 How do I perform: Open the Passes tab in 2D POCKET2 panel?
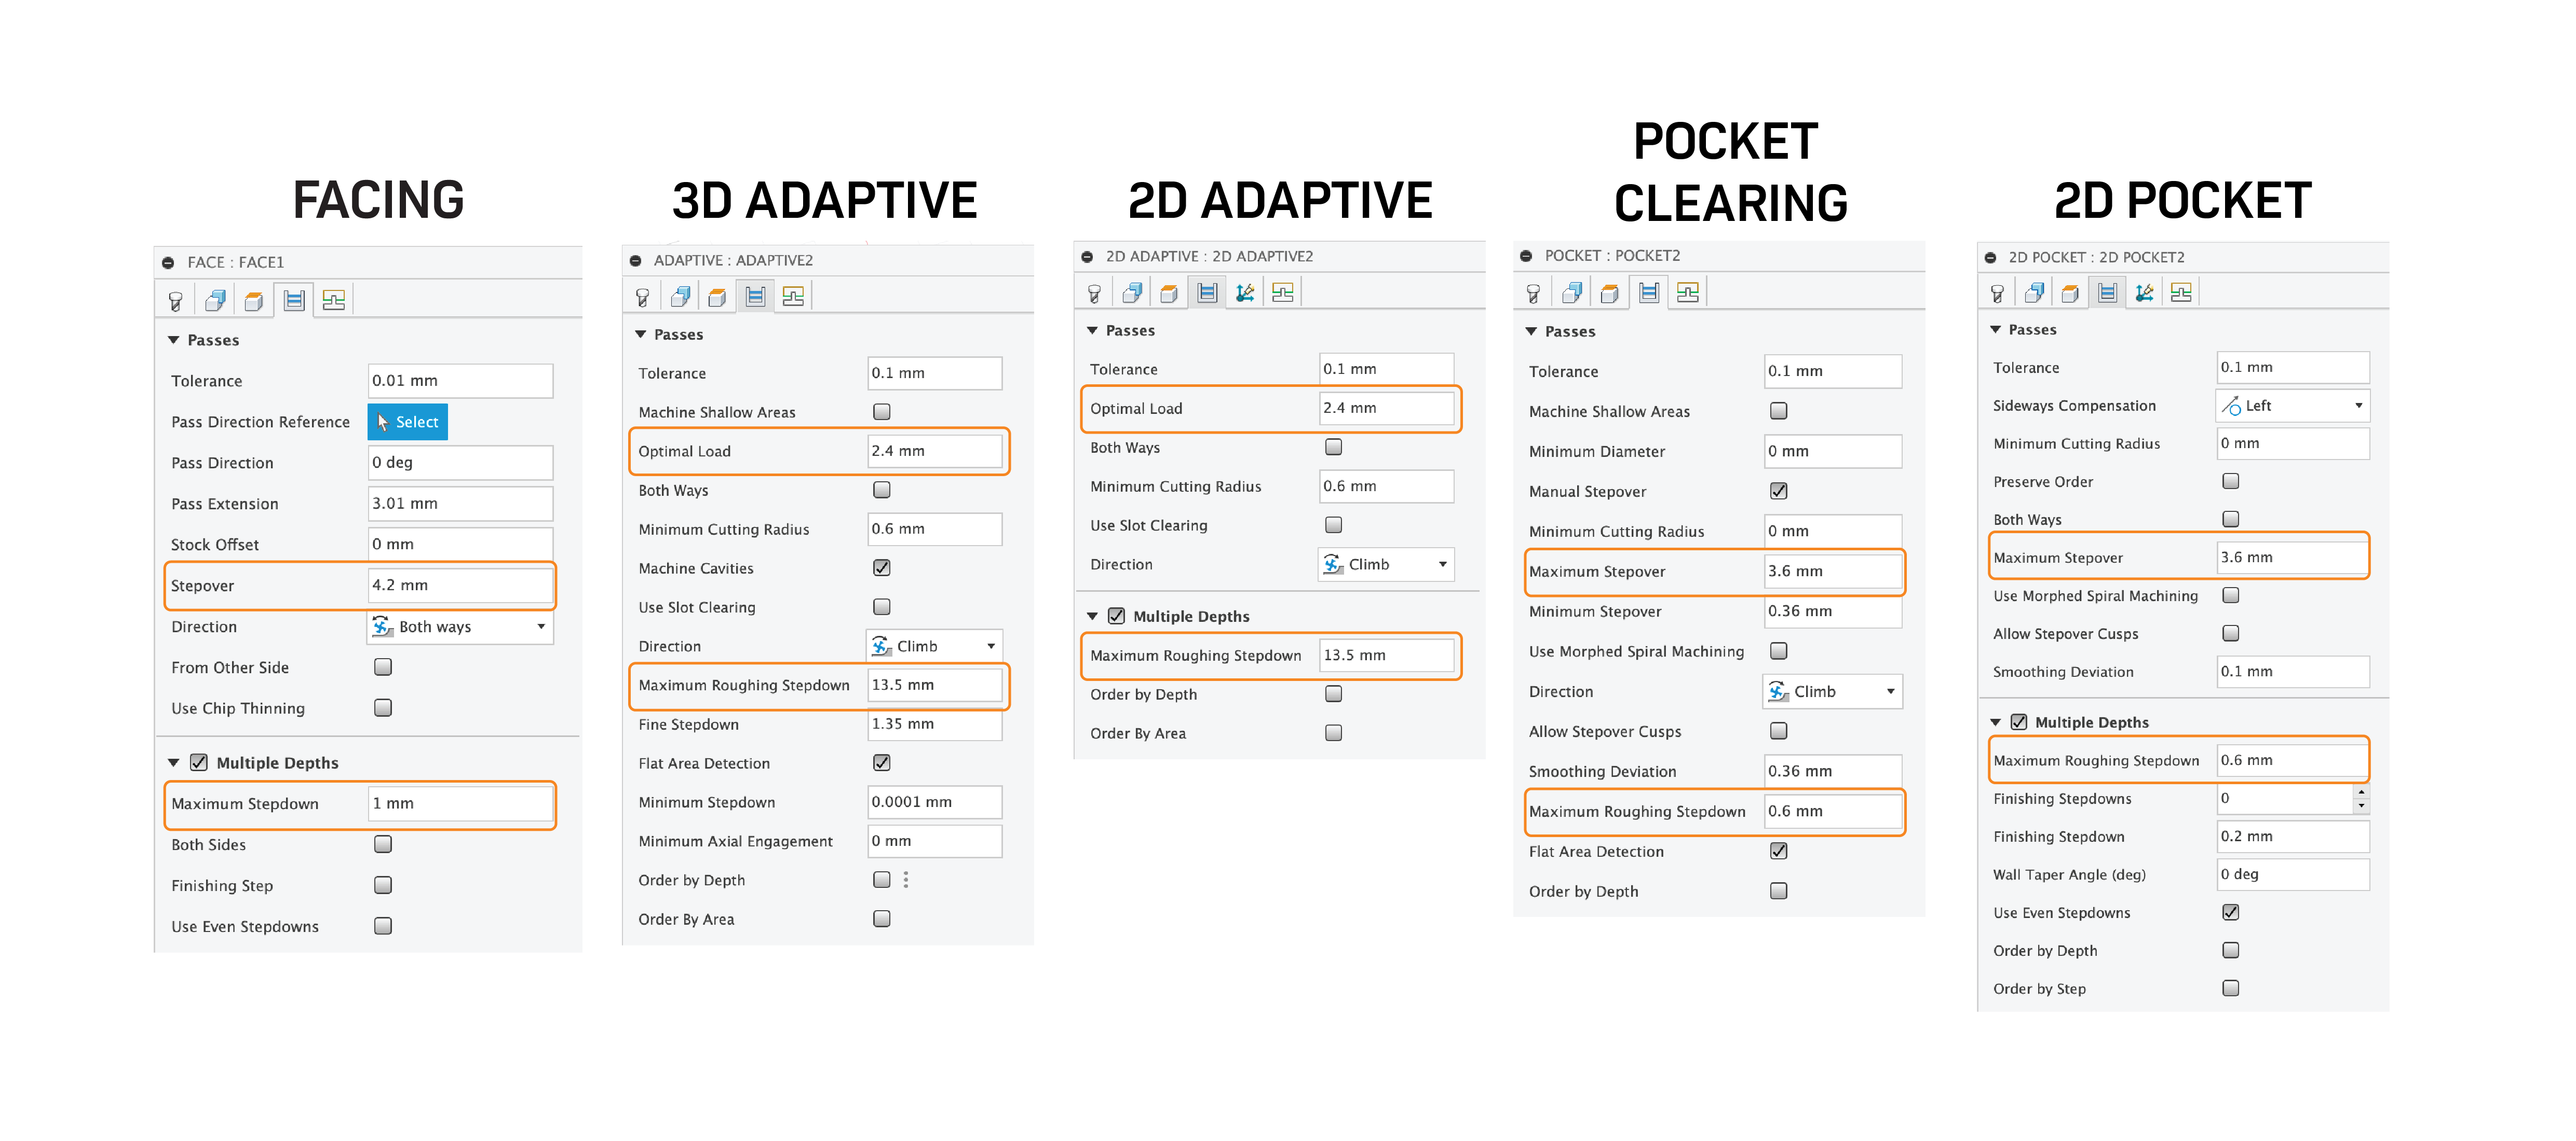tap(2107, 293)
